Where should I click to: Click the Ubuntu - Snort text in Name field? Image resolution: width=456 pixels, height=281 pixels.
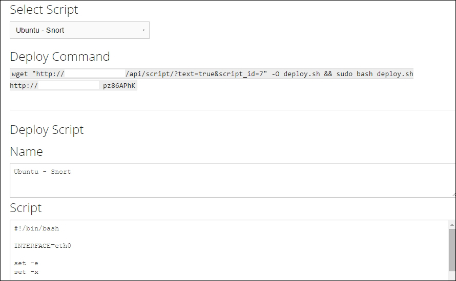pos(43,172)
